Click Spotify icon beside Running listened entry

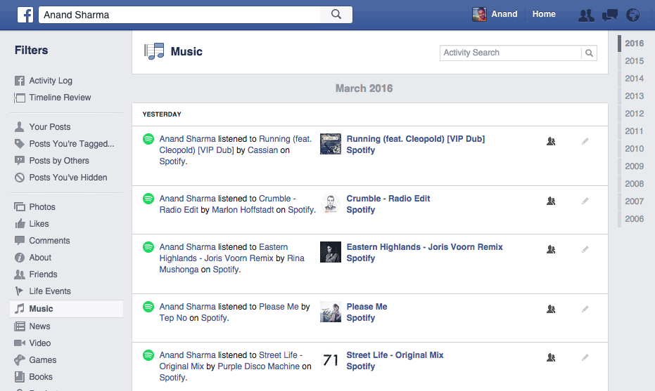[x=148, y=139]
